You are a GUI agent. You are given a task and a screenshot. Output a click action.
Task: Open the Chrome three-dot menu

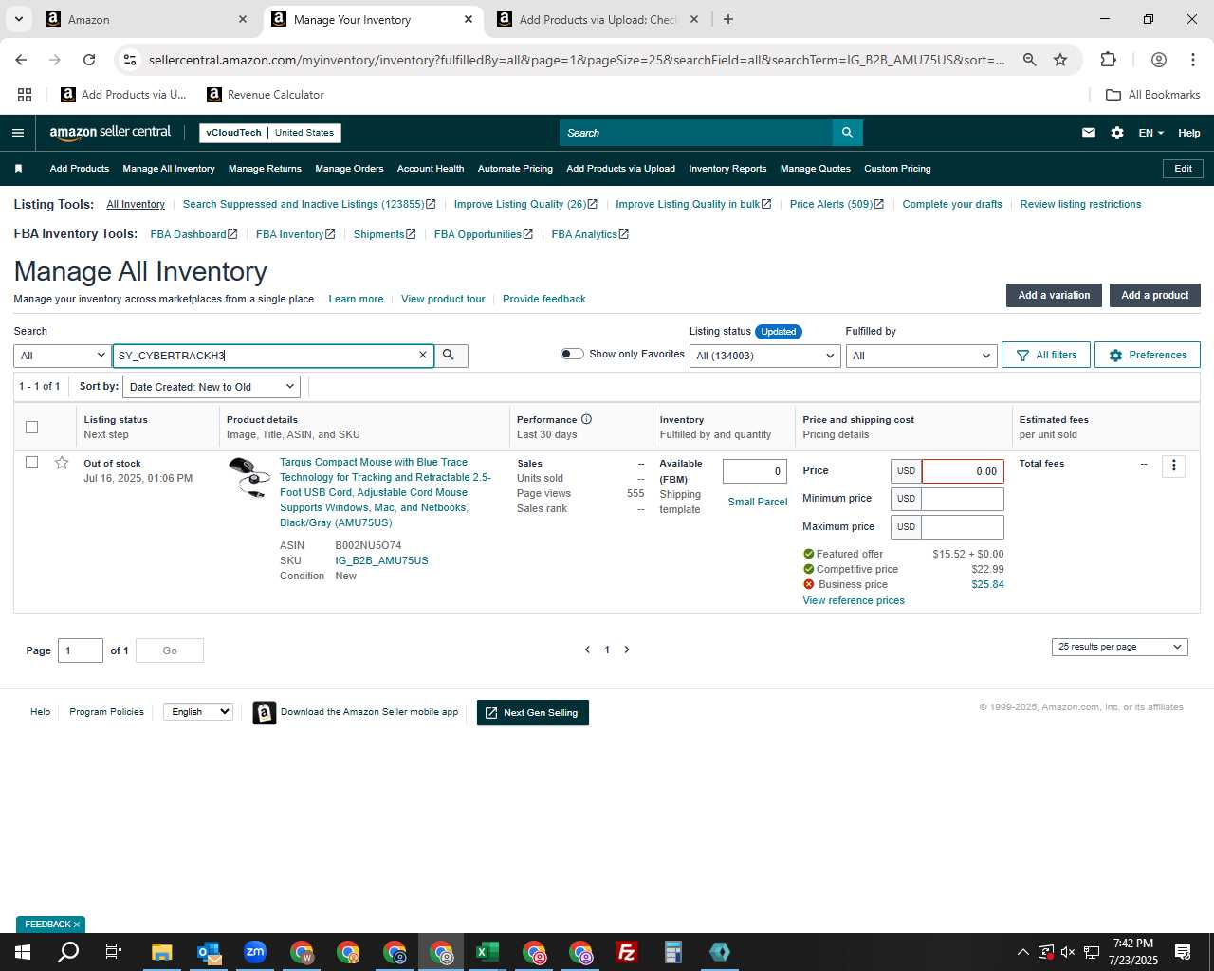[x=1192, y=60]
